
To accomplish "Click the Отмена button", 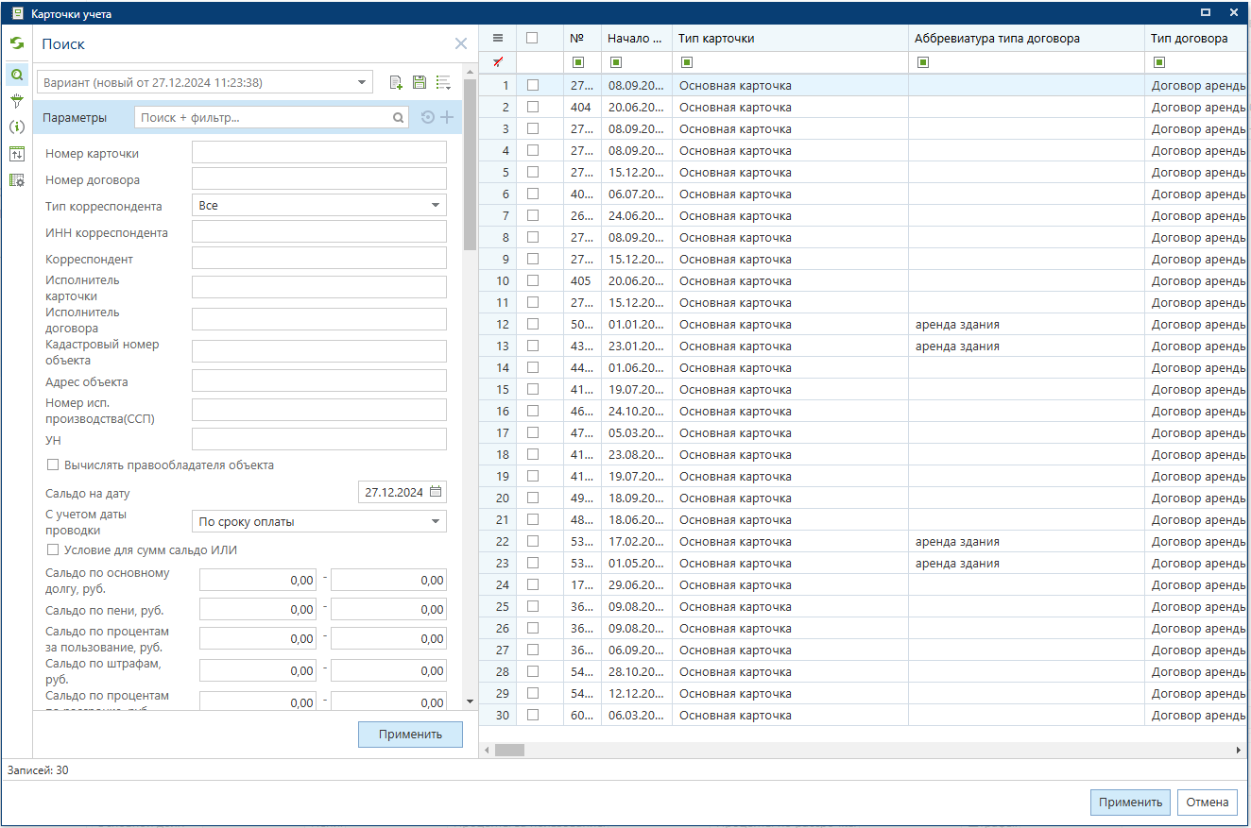I will point(1207,802).
